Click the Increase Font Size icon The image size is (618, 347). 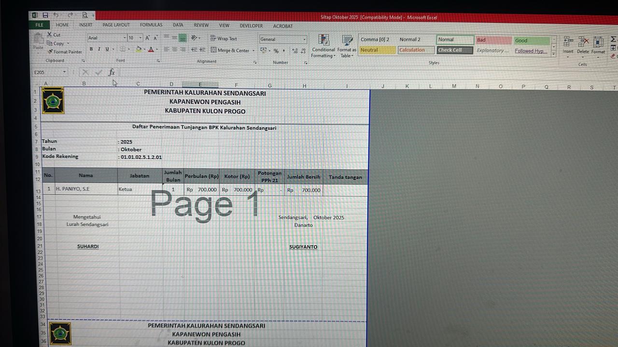coord(148,38)
